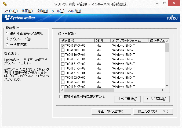Click MW type cell of T004649XP-01
182x128 pixels.
coord(99,55)
